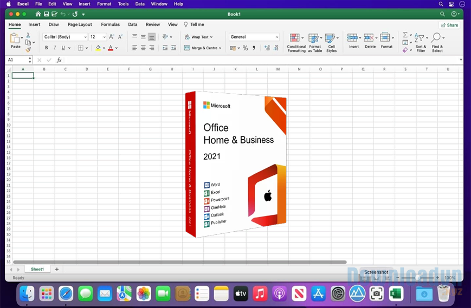Open Safari from the Dock

tap(66, 293)
